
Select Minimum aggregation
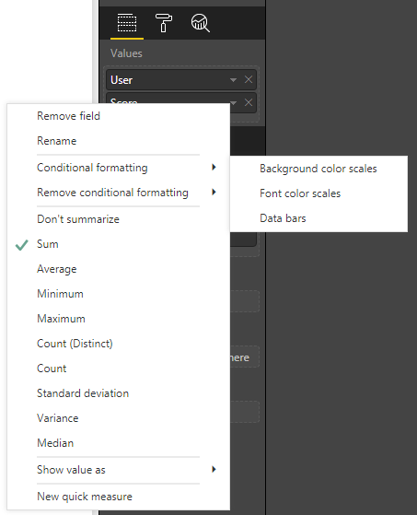(119, 294)
